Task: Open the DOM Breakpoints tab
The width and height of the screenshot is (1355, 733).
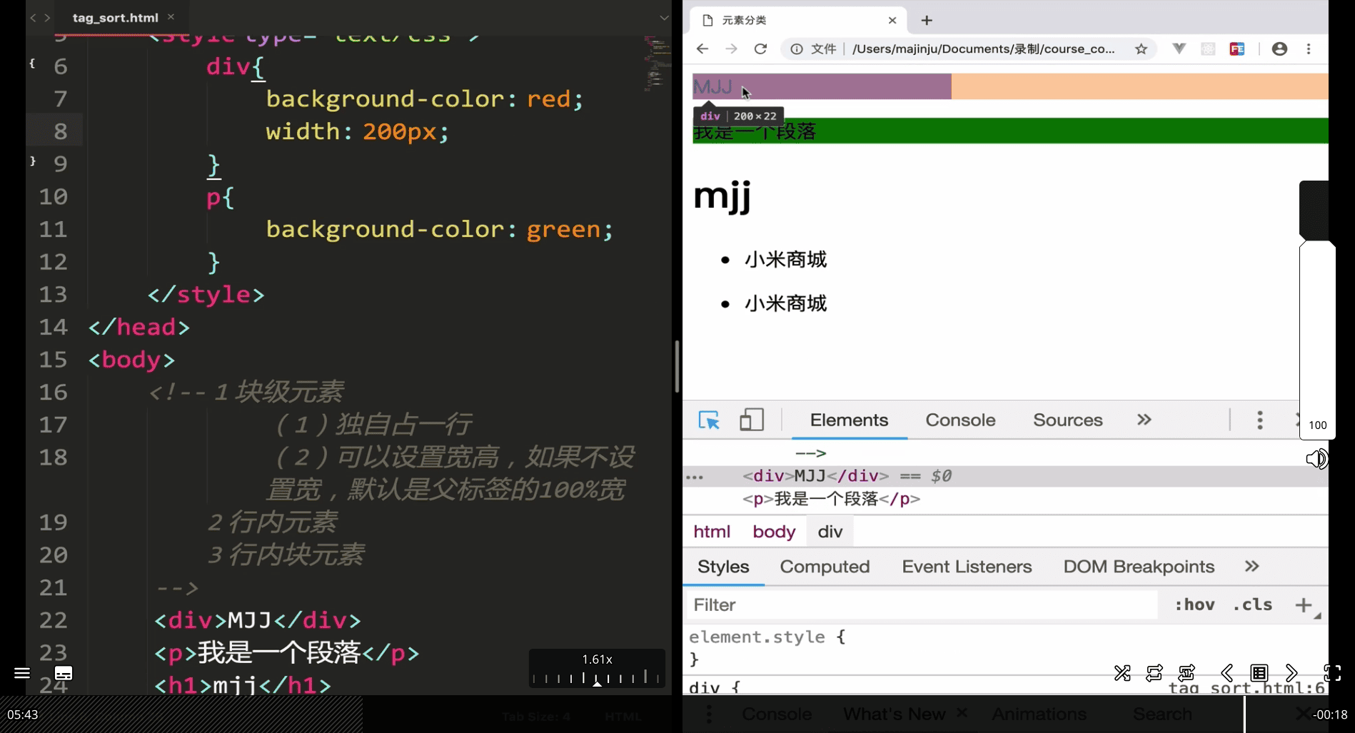Action: [1139, 567]
